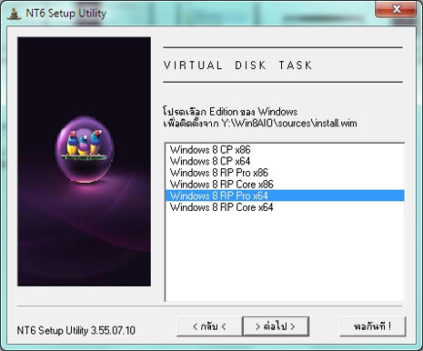Close the NT6 Setup Utility window
The image size is (423, 351).
(x=396, y=9)
